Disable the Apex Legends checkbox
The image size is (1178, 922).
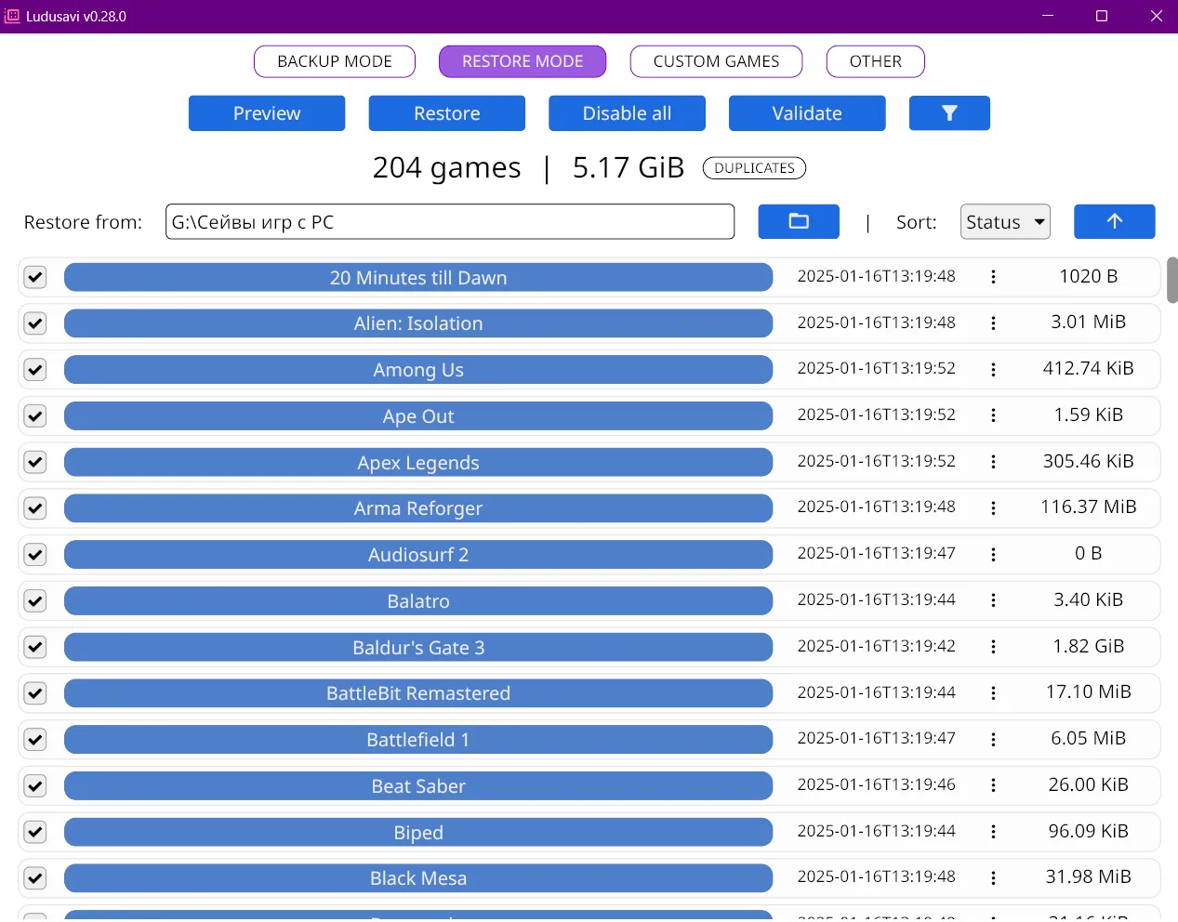click(x=35, y=462)
